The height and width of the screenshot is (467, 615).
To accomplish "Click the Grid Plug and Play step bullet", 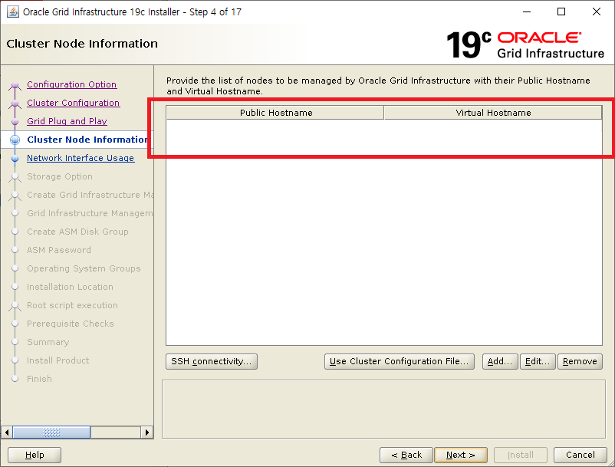I will pyautogui.click(x=15, y=122).
